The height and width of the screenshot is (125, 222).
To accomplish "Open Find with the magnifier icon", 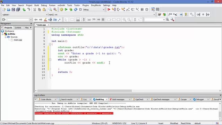I will pyautogui.click(x=50, y=9).
